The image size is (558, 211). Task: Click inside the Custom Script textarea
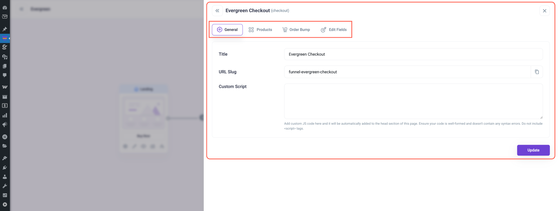[x=413, y=101]
